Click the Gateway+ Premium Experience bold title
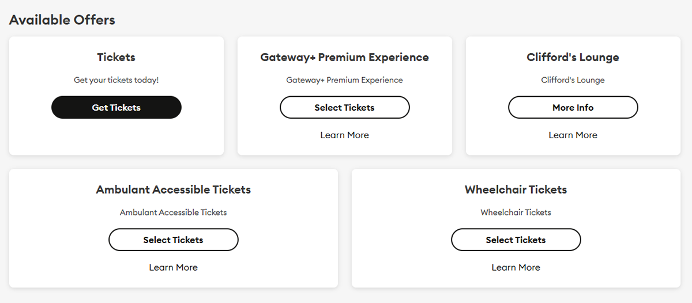The height and width of the screenshot is (303, 692). click(x=344, y=58)
